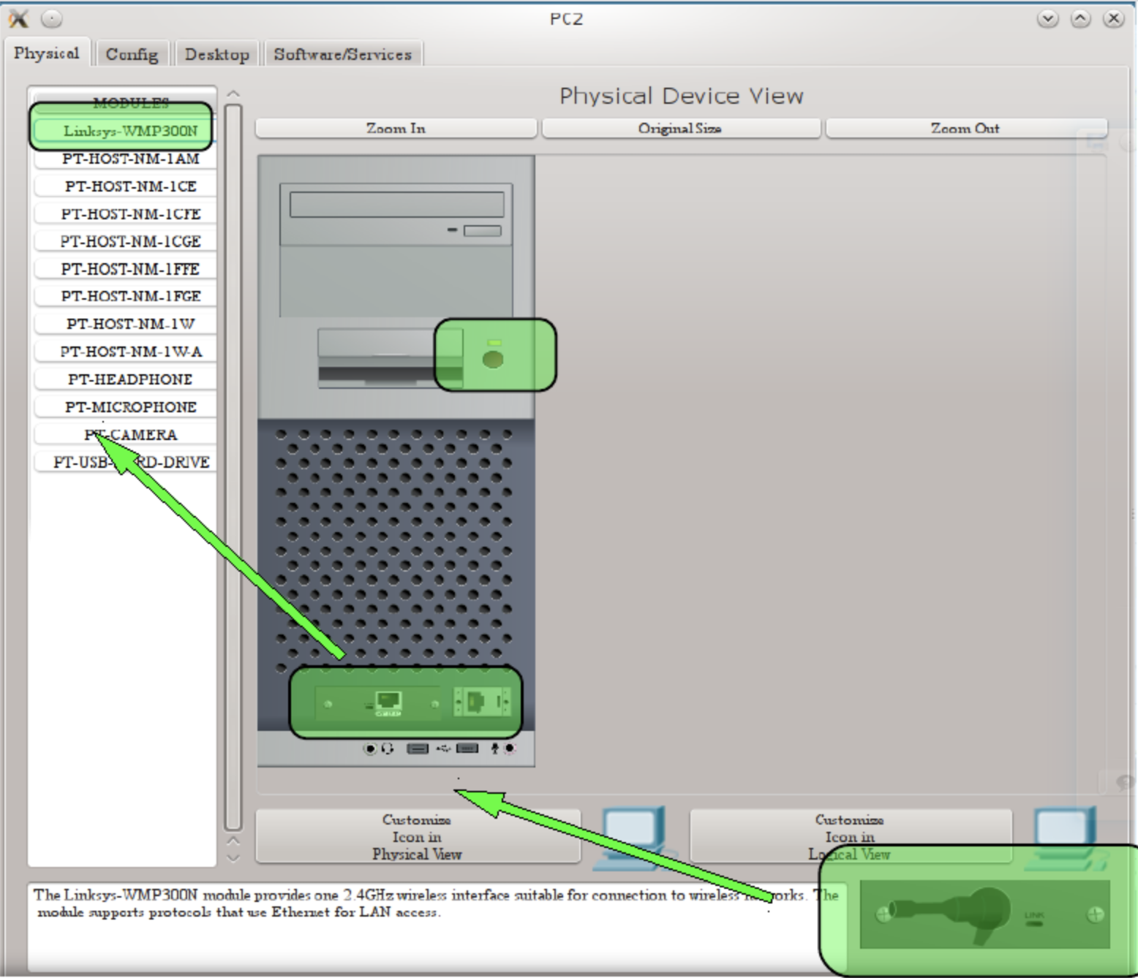The width and height of the screenshot is (1138, 978).
Task: Click the microphone jack on PC
Action: (510, 748)
